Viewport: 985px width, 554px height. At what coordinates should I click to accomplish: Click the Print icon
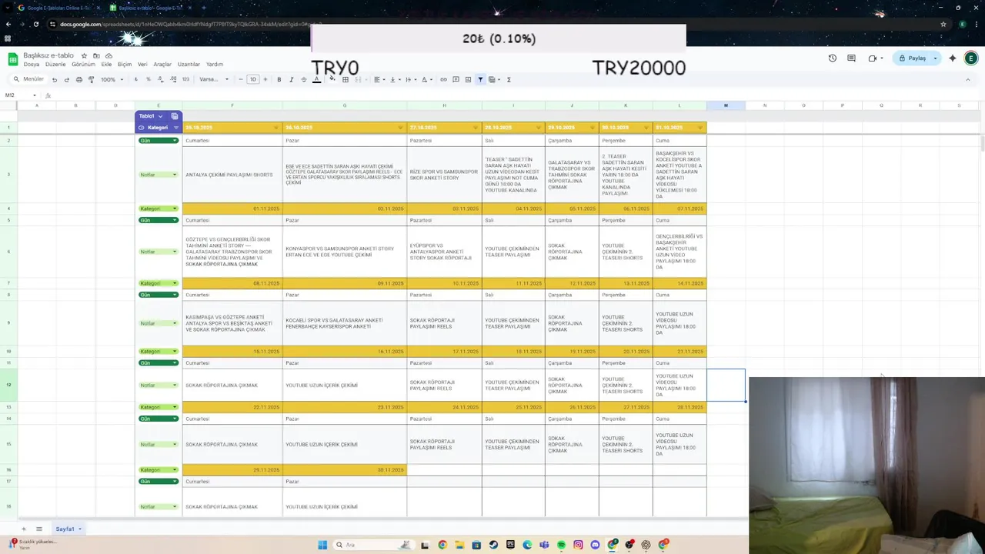[x=78, y=79]
